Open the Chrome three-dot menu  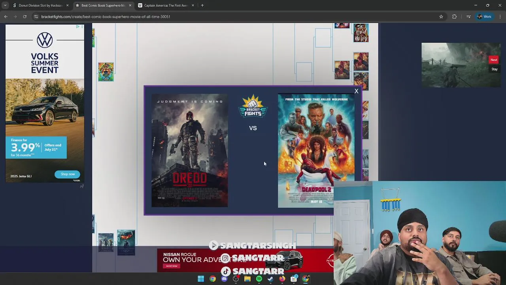point(500,17)
